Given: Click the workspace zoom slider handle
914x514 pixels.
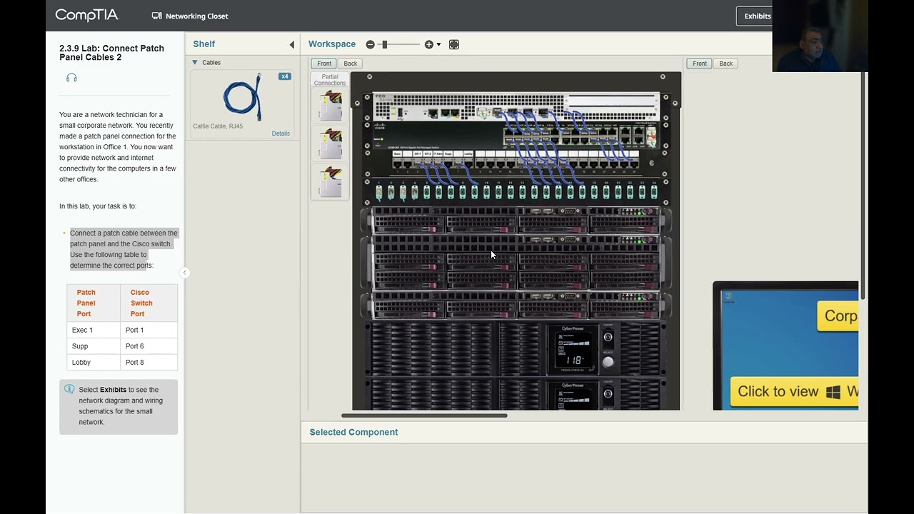Looking at the screenshot, I should [x=384, y=44].
